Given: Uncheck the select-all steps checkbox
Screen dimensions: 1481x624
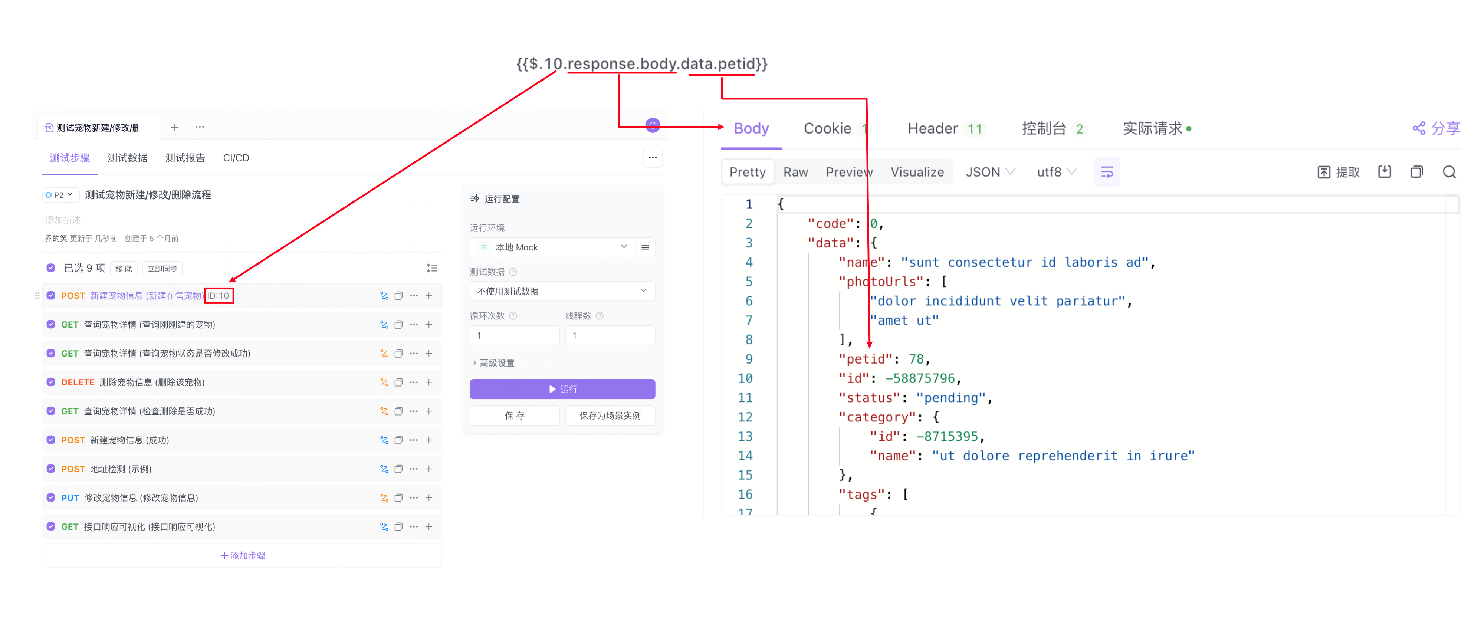Looking at the screenshot, I should pyautogui.click(x=51, y=269).
